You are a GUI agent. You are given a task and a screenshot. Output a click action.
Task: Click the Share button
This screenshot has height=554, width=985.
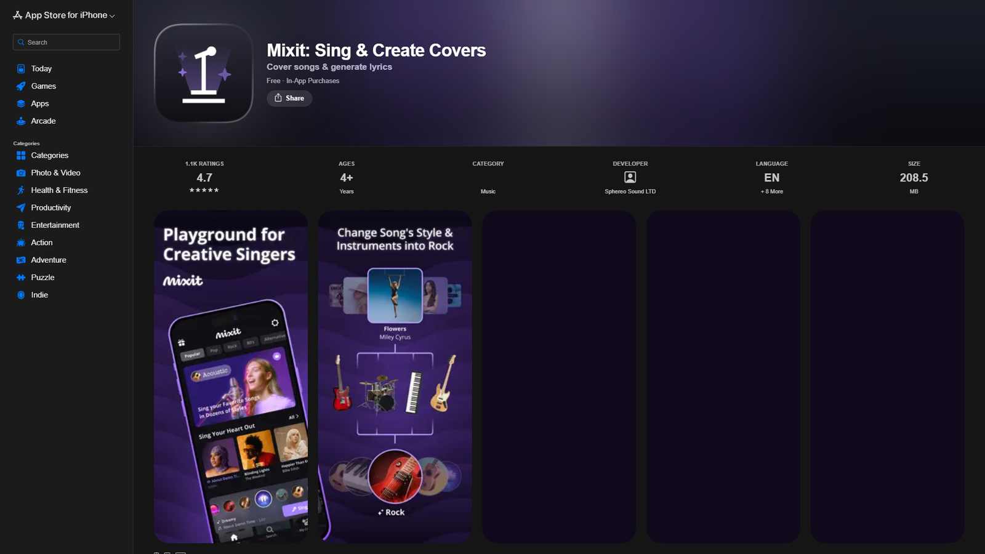coord(289,98)
